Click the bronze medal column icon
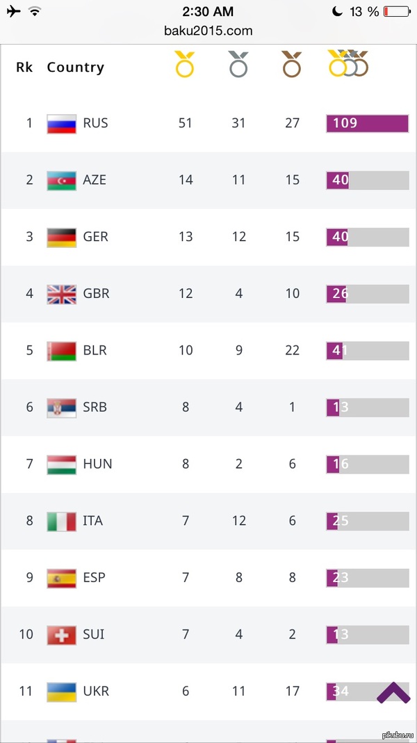This screenshot has height=743, width=417. click(x=292, y=65)
